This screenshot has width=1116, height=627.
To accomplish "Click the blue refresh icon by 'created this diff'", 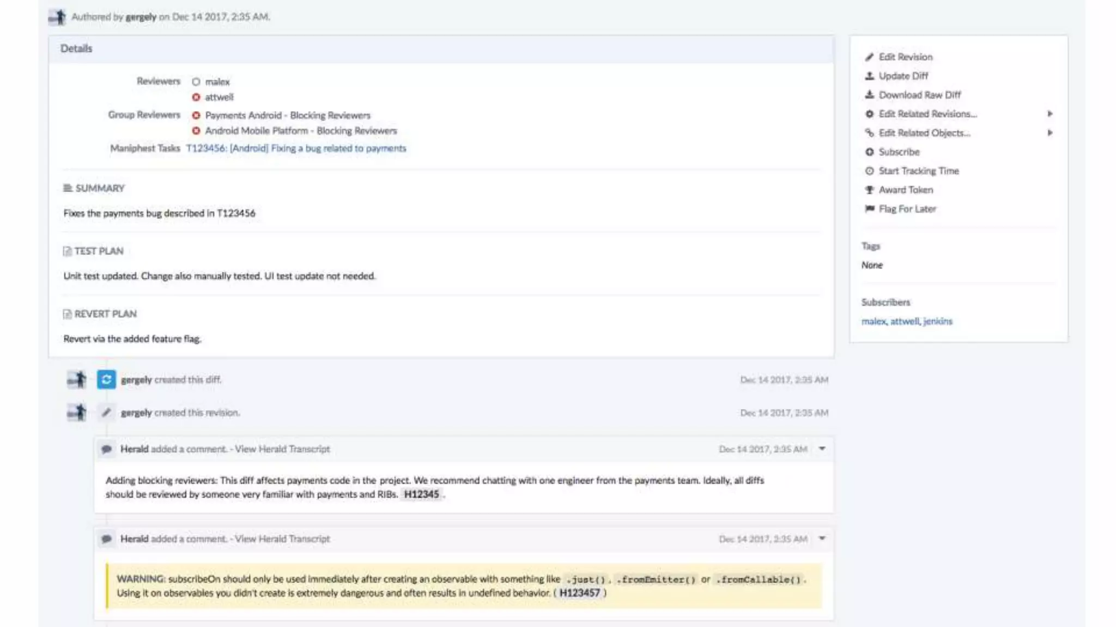I will pyautogui.click(x=106, y=379).
